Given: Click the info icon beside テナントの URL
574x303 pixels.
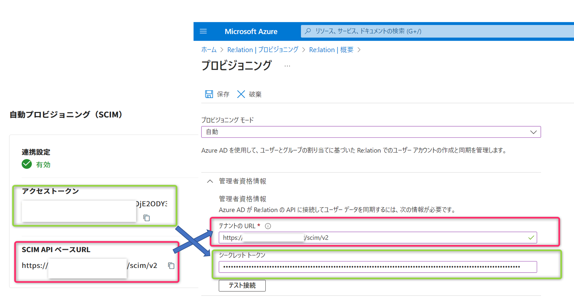Looking at the screenshot, I should (x=268, y=226).
